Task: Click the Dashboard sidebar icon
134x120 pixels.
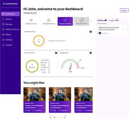Action: [x=3, y=14]
